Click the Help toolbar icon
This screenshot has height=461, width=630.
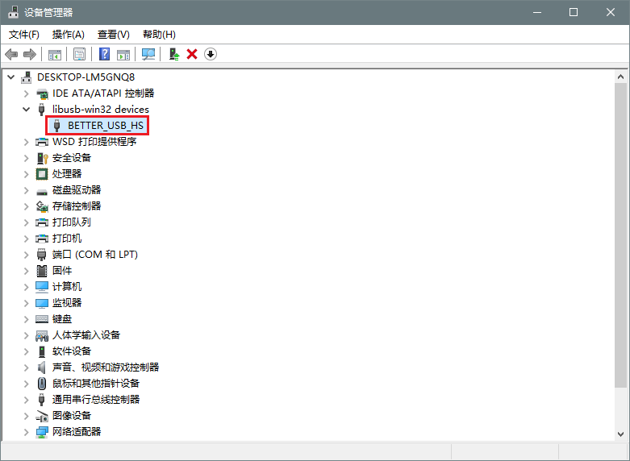[104, 54]
